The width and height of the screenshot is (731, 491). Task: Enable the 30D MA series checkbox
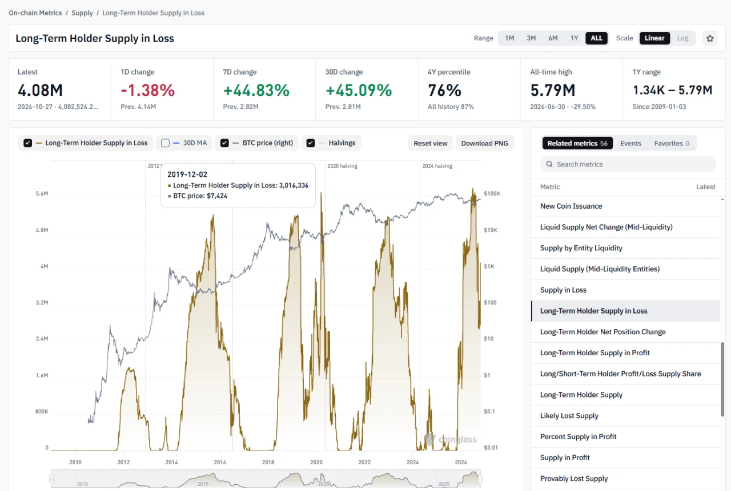[x=165, y=143]
